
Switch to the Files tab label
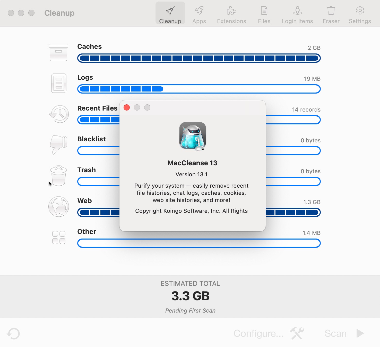(x=264, y=21)
